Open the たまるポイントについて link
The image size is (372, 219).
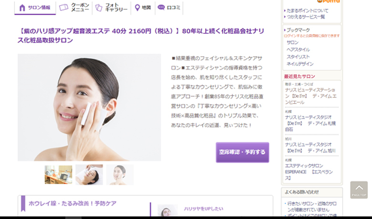(308, 10)
